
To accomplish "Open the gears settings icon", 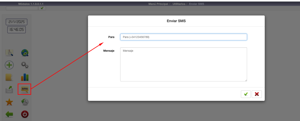I will pos(25,65).
